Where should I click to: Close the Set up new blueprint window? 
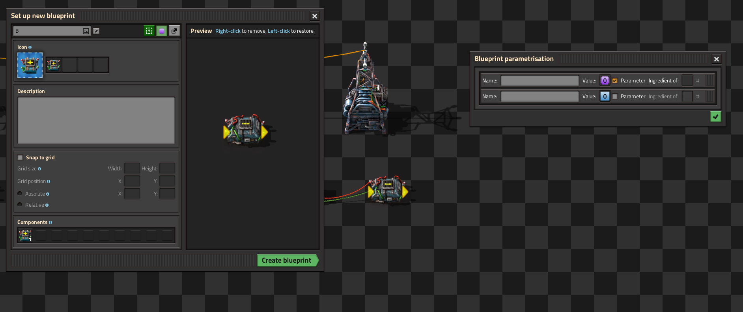[315, 16]
